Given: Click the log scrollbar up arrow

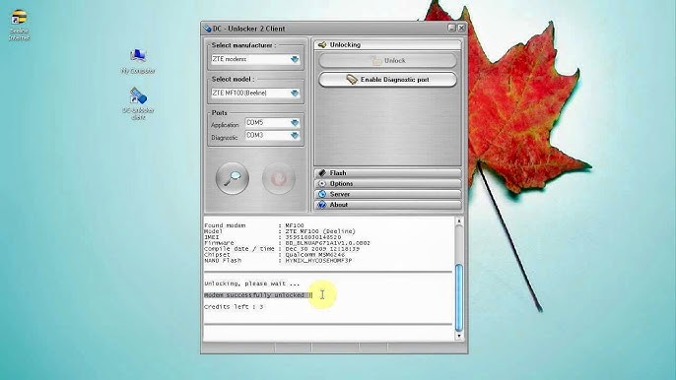Looking at the screenshot, I should [x=459, y=222].
